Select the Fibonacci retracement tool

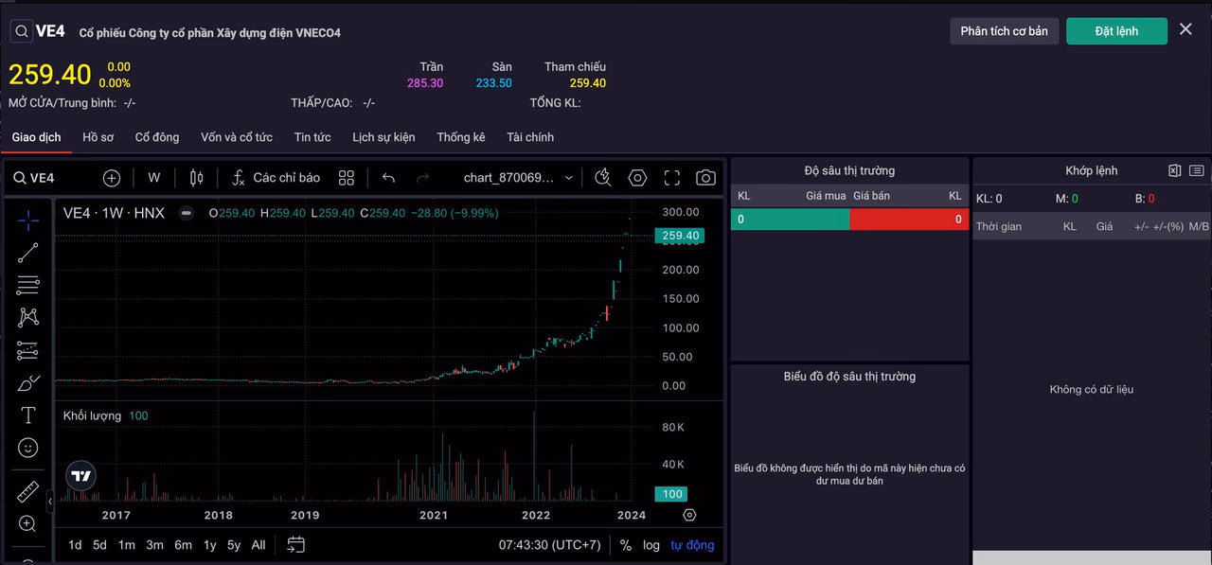28,285
